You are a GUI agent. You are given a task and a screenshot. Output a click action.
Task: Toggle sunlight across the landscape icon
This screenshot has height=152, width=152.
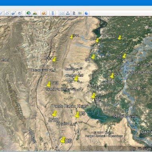tap(35, 13)
